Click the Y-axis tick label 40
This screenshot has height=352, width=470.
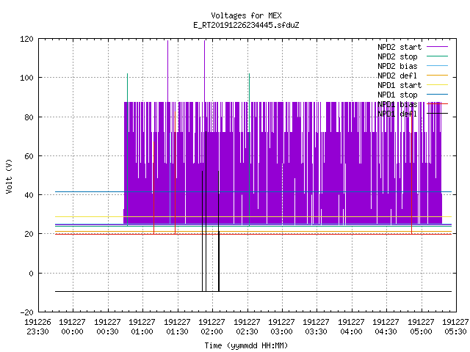(x=29, y=195)
